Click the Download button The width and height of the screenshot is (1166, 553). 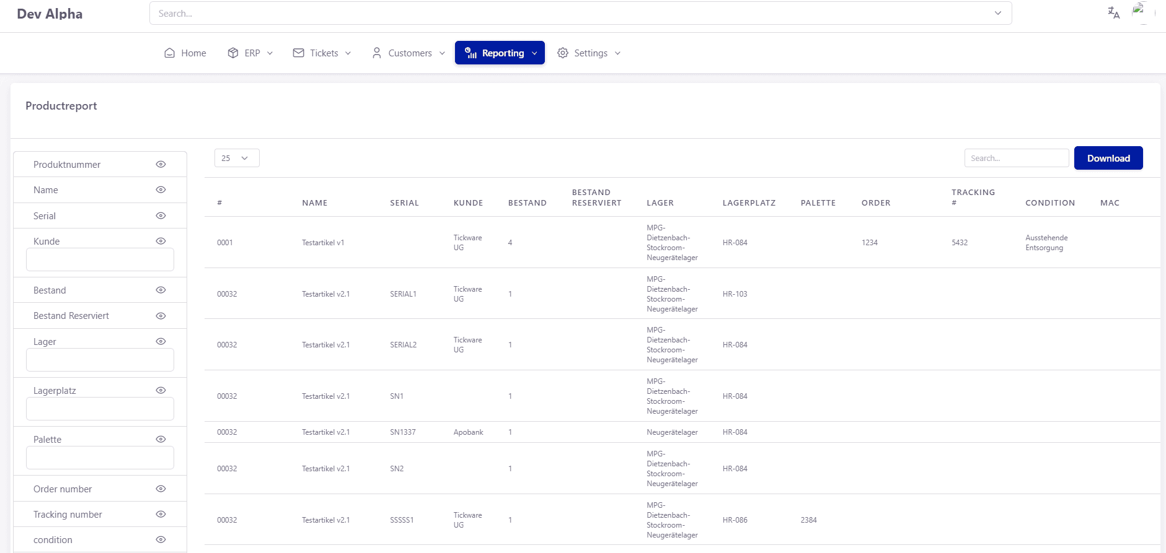pyautogui.click(x=1108, y=158)
